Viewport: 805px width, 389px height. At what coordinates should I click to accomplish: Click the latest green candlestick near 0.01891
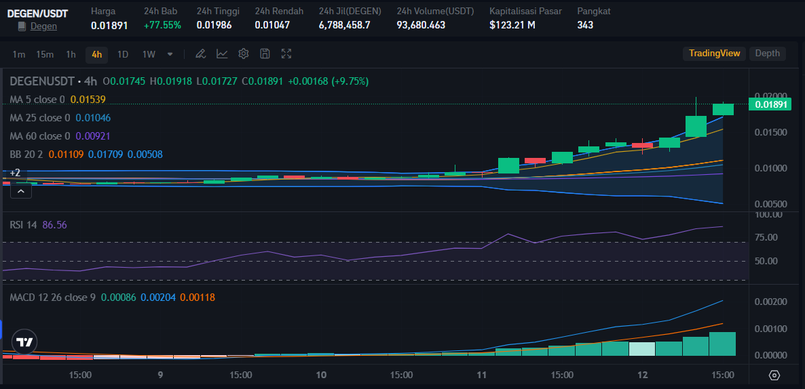click(723, 109)
